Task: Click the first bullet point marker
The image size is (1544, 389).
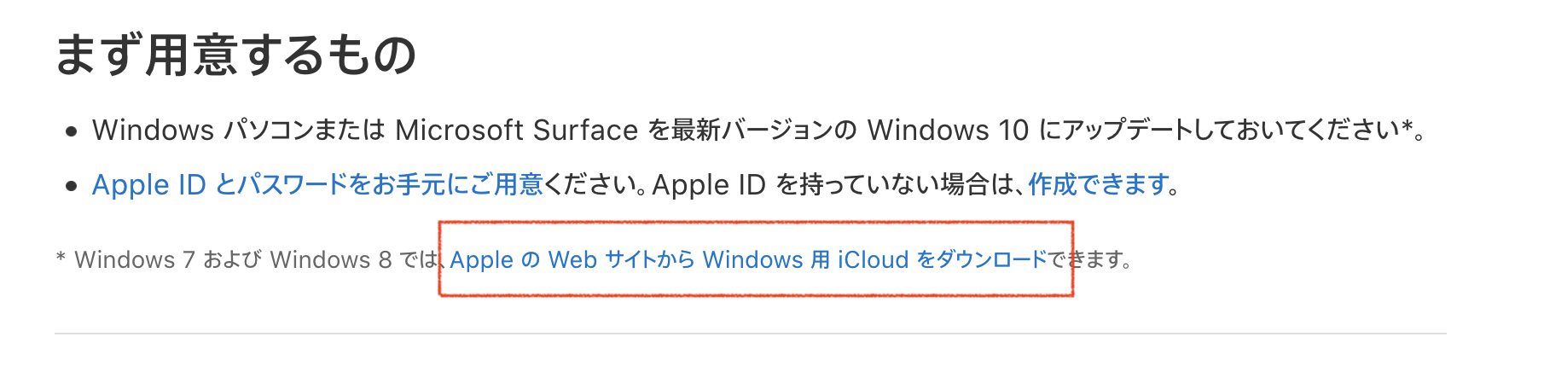Action: tap(72, 132)
